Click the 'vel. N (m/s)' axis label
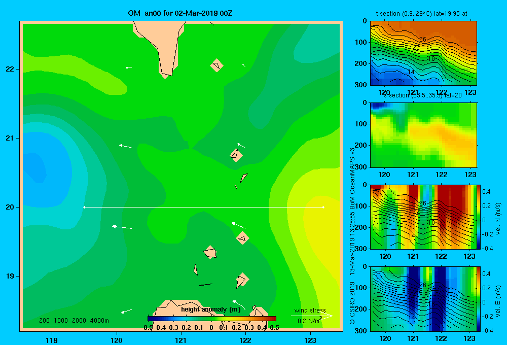This screenshot has height=345, width=507. point(498,219)
